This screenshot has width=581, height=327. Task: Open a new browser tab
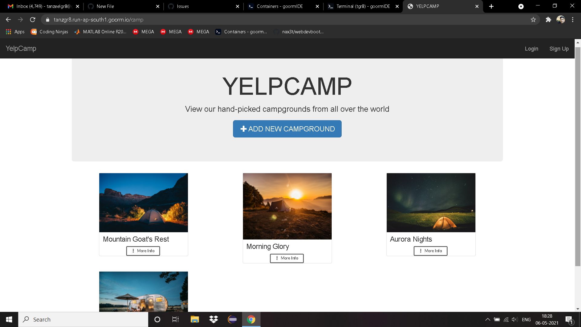coord(491,6)
